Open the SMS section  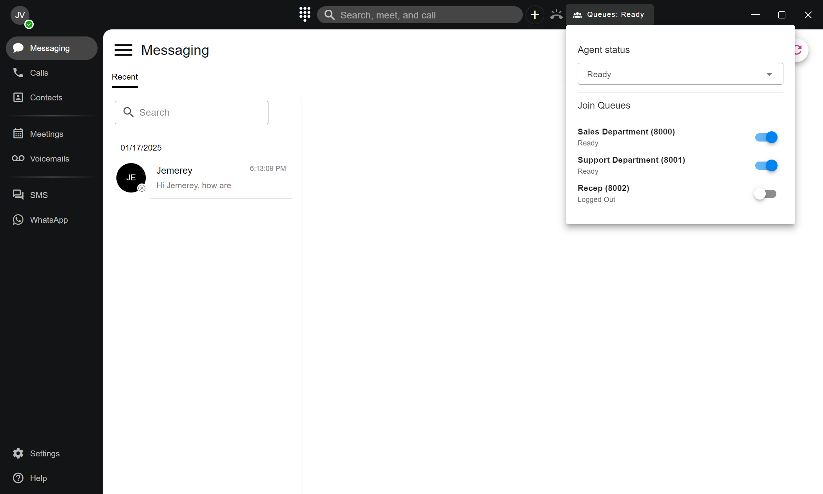(x=38, y=195)
